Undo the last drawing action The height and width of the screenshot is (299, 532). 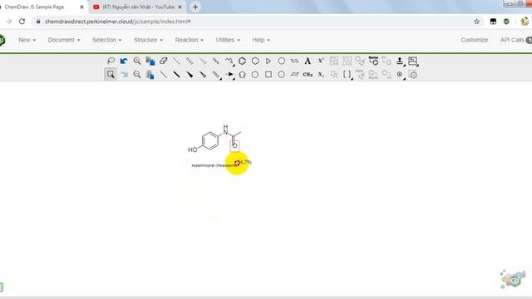click(124, 61)
